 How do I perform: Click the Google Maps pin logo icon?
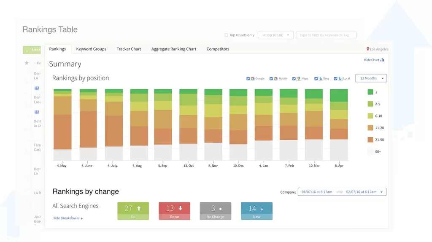point(299,79)
